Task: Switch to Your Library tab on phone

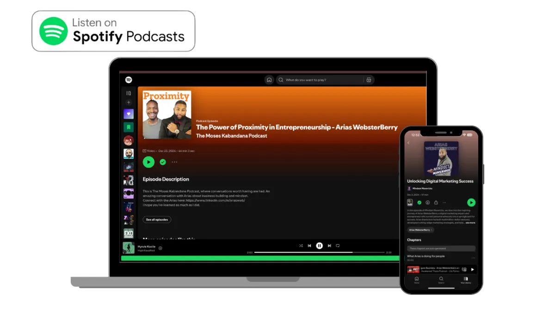Action: (x=466, y=280)
